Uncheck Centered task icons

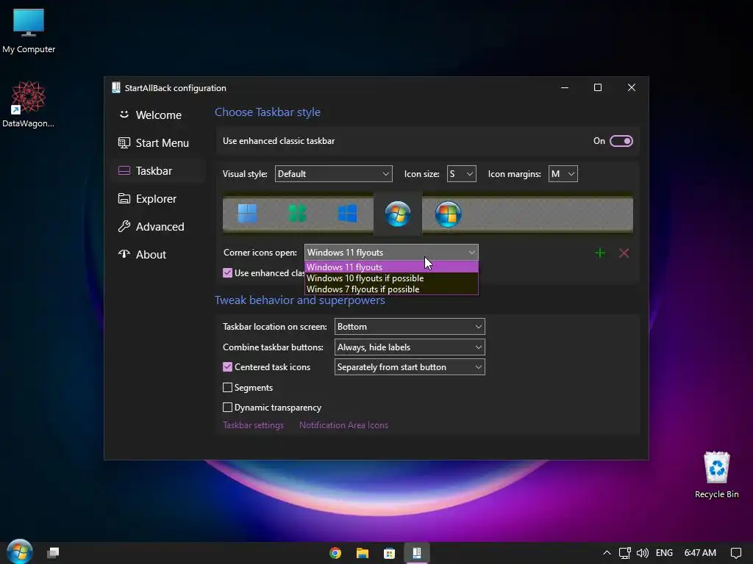[x=228, y=367]
